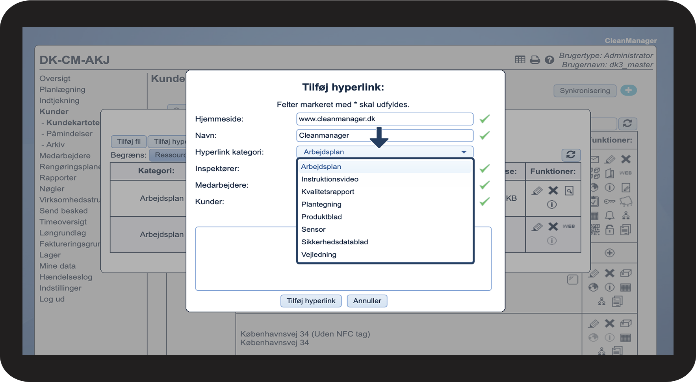Open the Ressourcer filter dropdown next to Begræns
The width and height of the screenshot is (696, 382).
[169, 155]
